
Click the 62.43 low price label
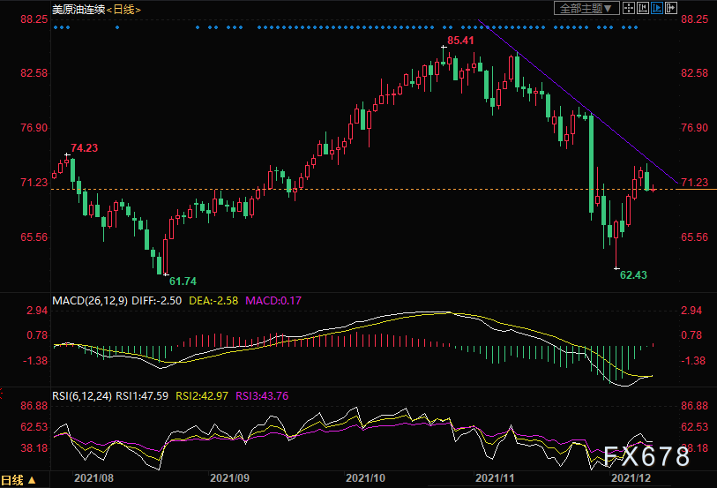633,274
